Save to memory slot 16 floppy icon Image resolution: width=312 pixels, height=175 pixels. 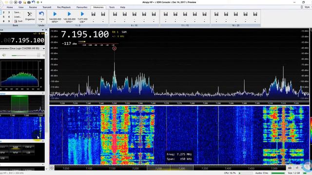tap(216, 14)
